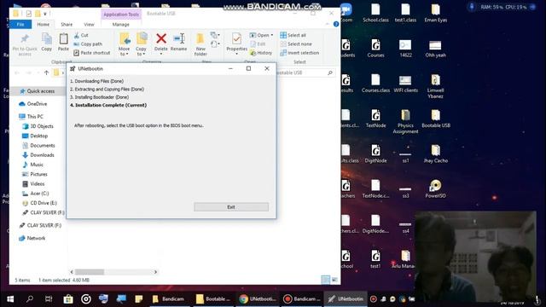This screenshot has width=546, height=307.
Task: Select the WIFI clients desktop icon
Action: click(x=405, y=84)
